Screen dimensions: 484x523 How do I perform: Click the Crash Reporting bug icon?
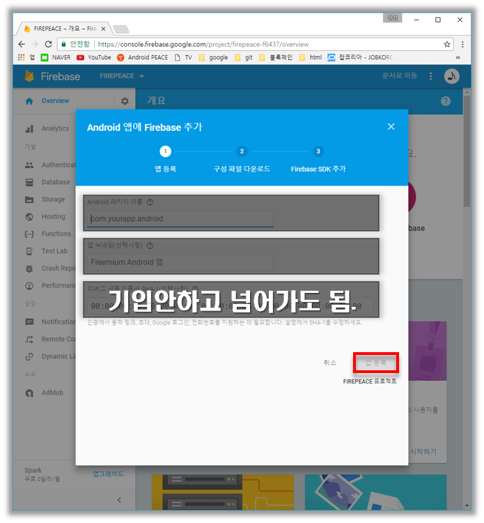point(29,268)
